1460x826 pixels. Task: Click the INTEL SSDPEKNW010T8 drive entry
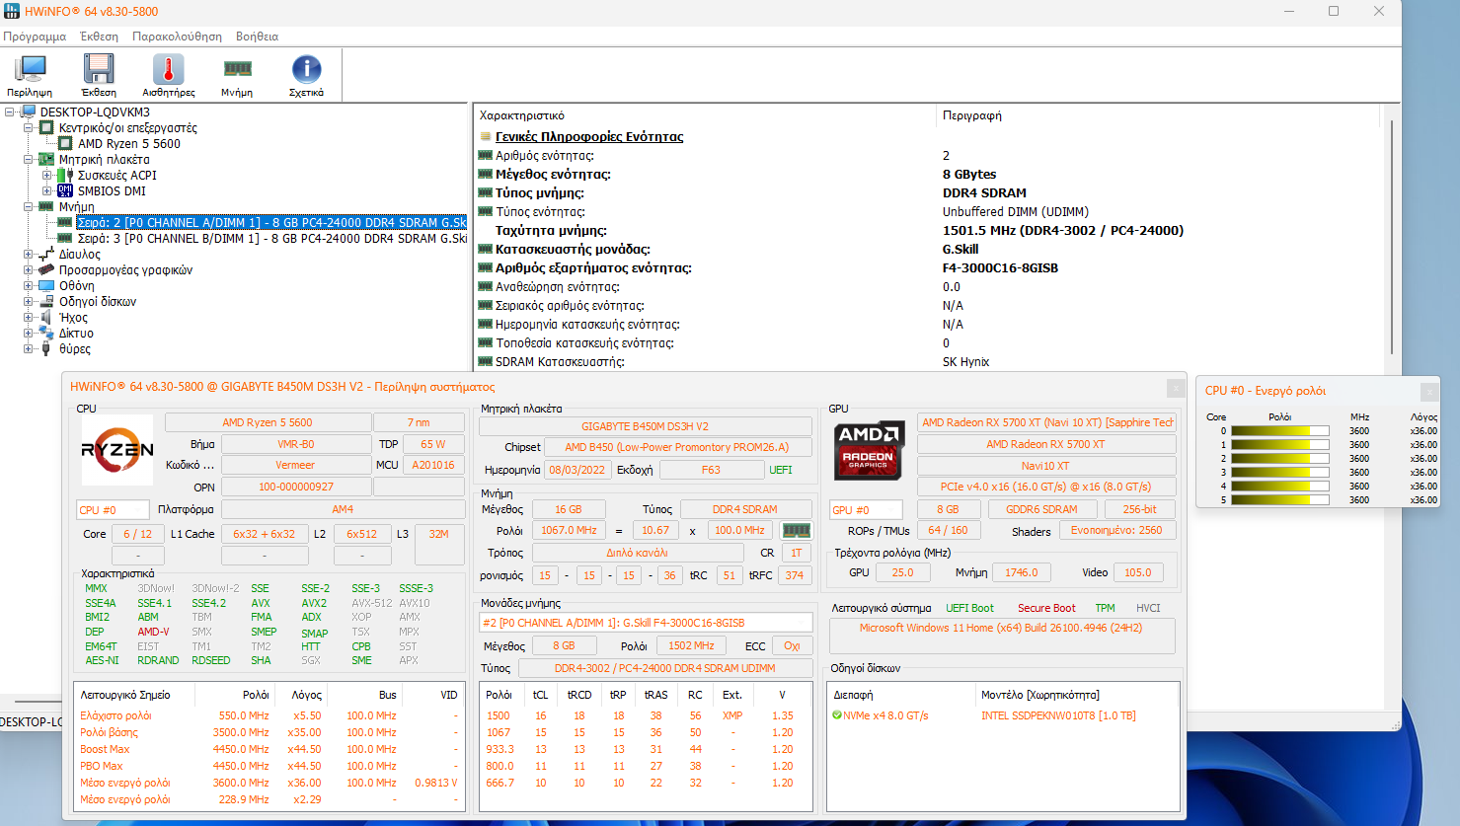(x=1058, y=715)
